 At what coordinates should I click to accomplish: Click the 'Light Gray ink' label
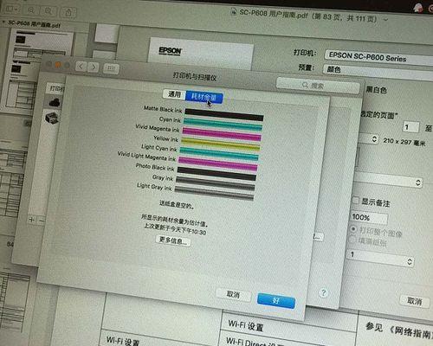click(154, 187)
